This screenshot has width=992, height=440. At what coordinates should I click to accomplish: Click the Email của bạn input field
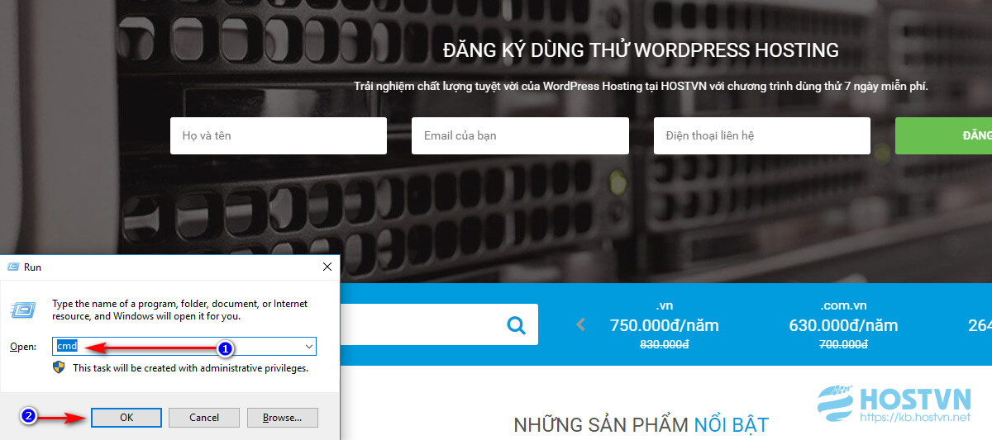(520, 135)
